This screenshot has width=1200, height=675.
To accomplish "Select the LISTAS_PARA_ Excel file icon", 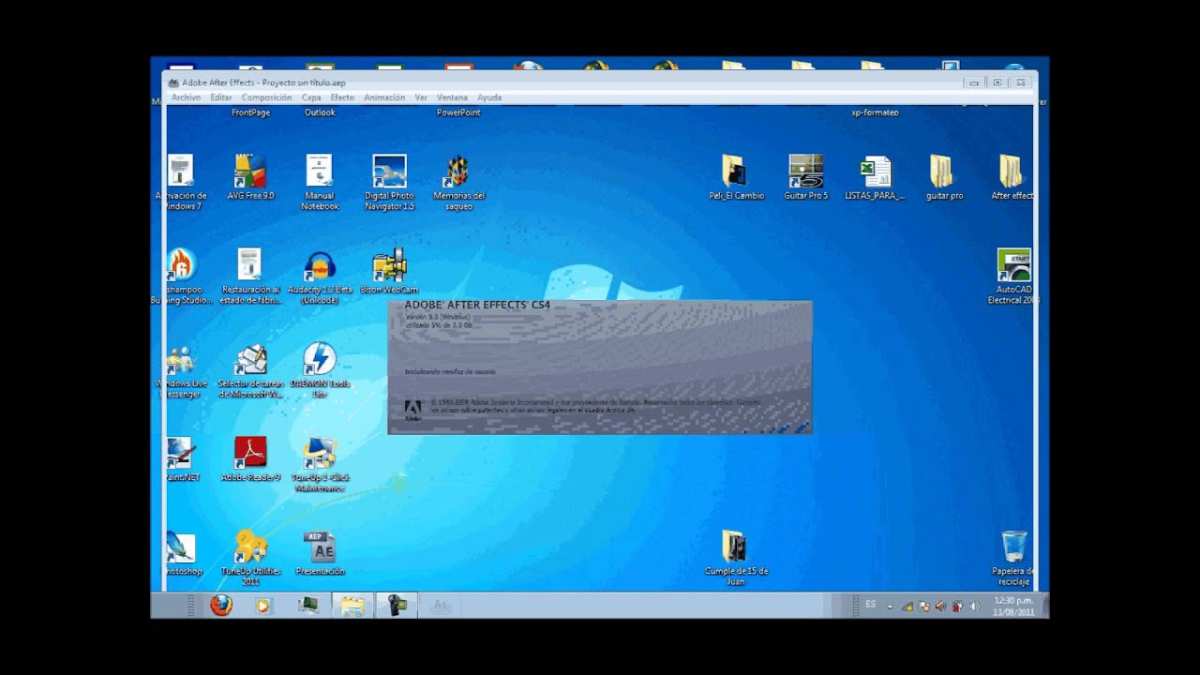I will [x=875, y=177].
